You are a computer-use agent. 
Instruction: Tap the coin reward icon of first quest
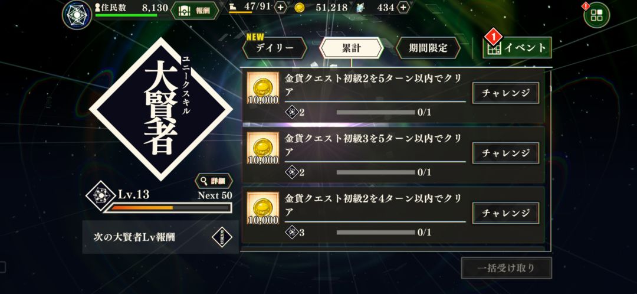point(263,89)
